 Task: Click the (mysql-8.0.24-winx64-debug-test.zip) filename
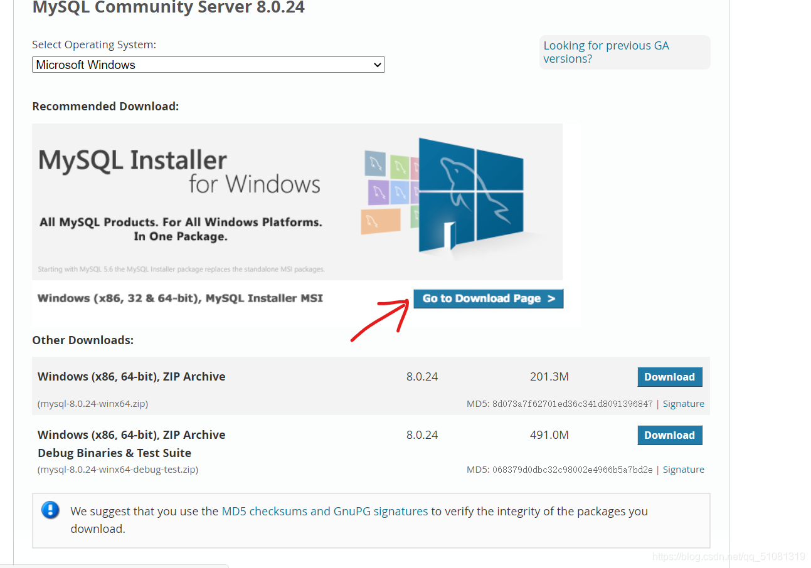coord(118,470)
